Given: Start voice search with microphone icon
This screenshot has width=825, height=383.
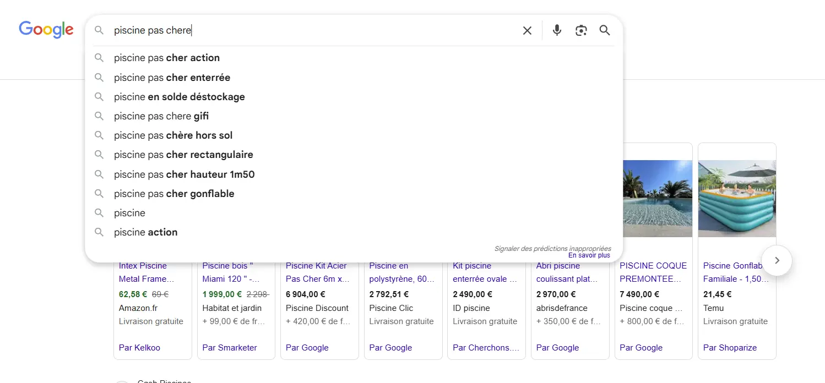Looking at the screenshot, I should coord(557,31).
